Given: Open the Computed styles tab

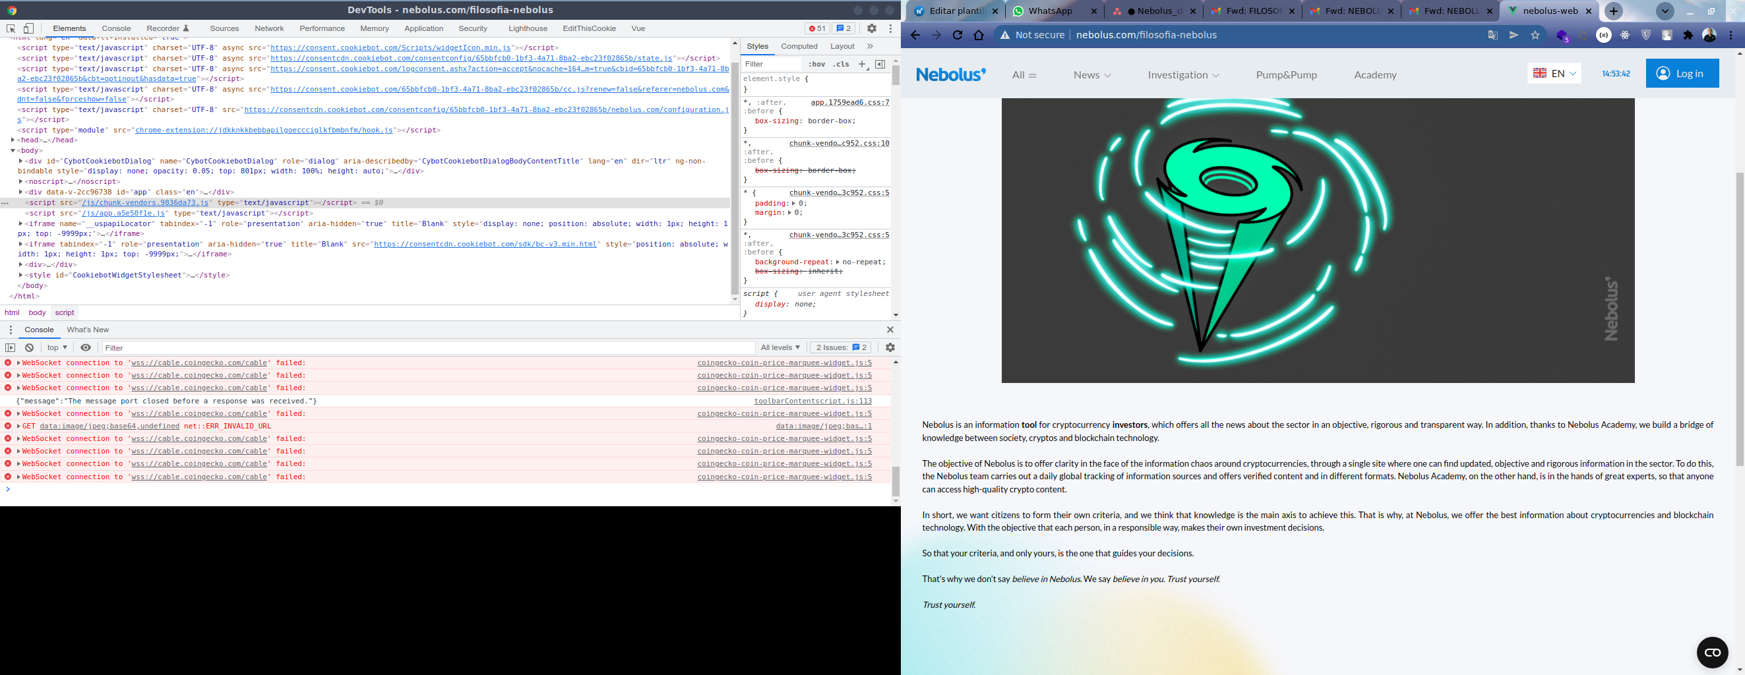Looking at the screenshot, I should (x=799, y=46).
